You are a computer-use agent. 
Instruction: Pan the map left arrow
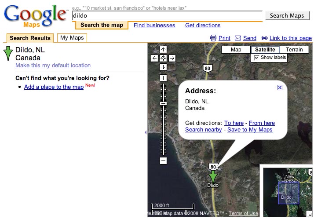(154, 58)
